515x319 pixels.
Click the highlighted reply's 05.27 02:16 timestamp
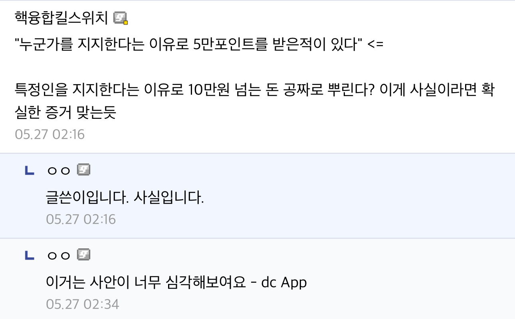coord(81,219)
